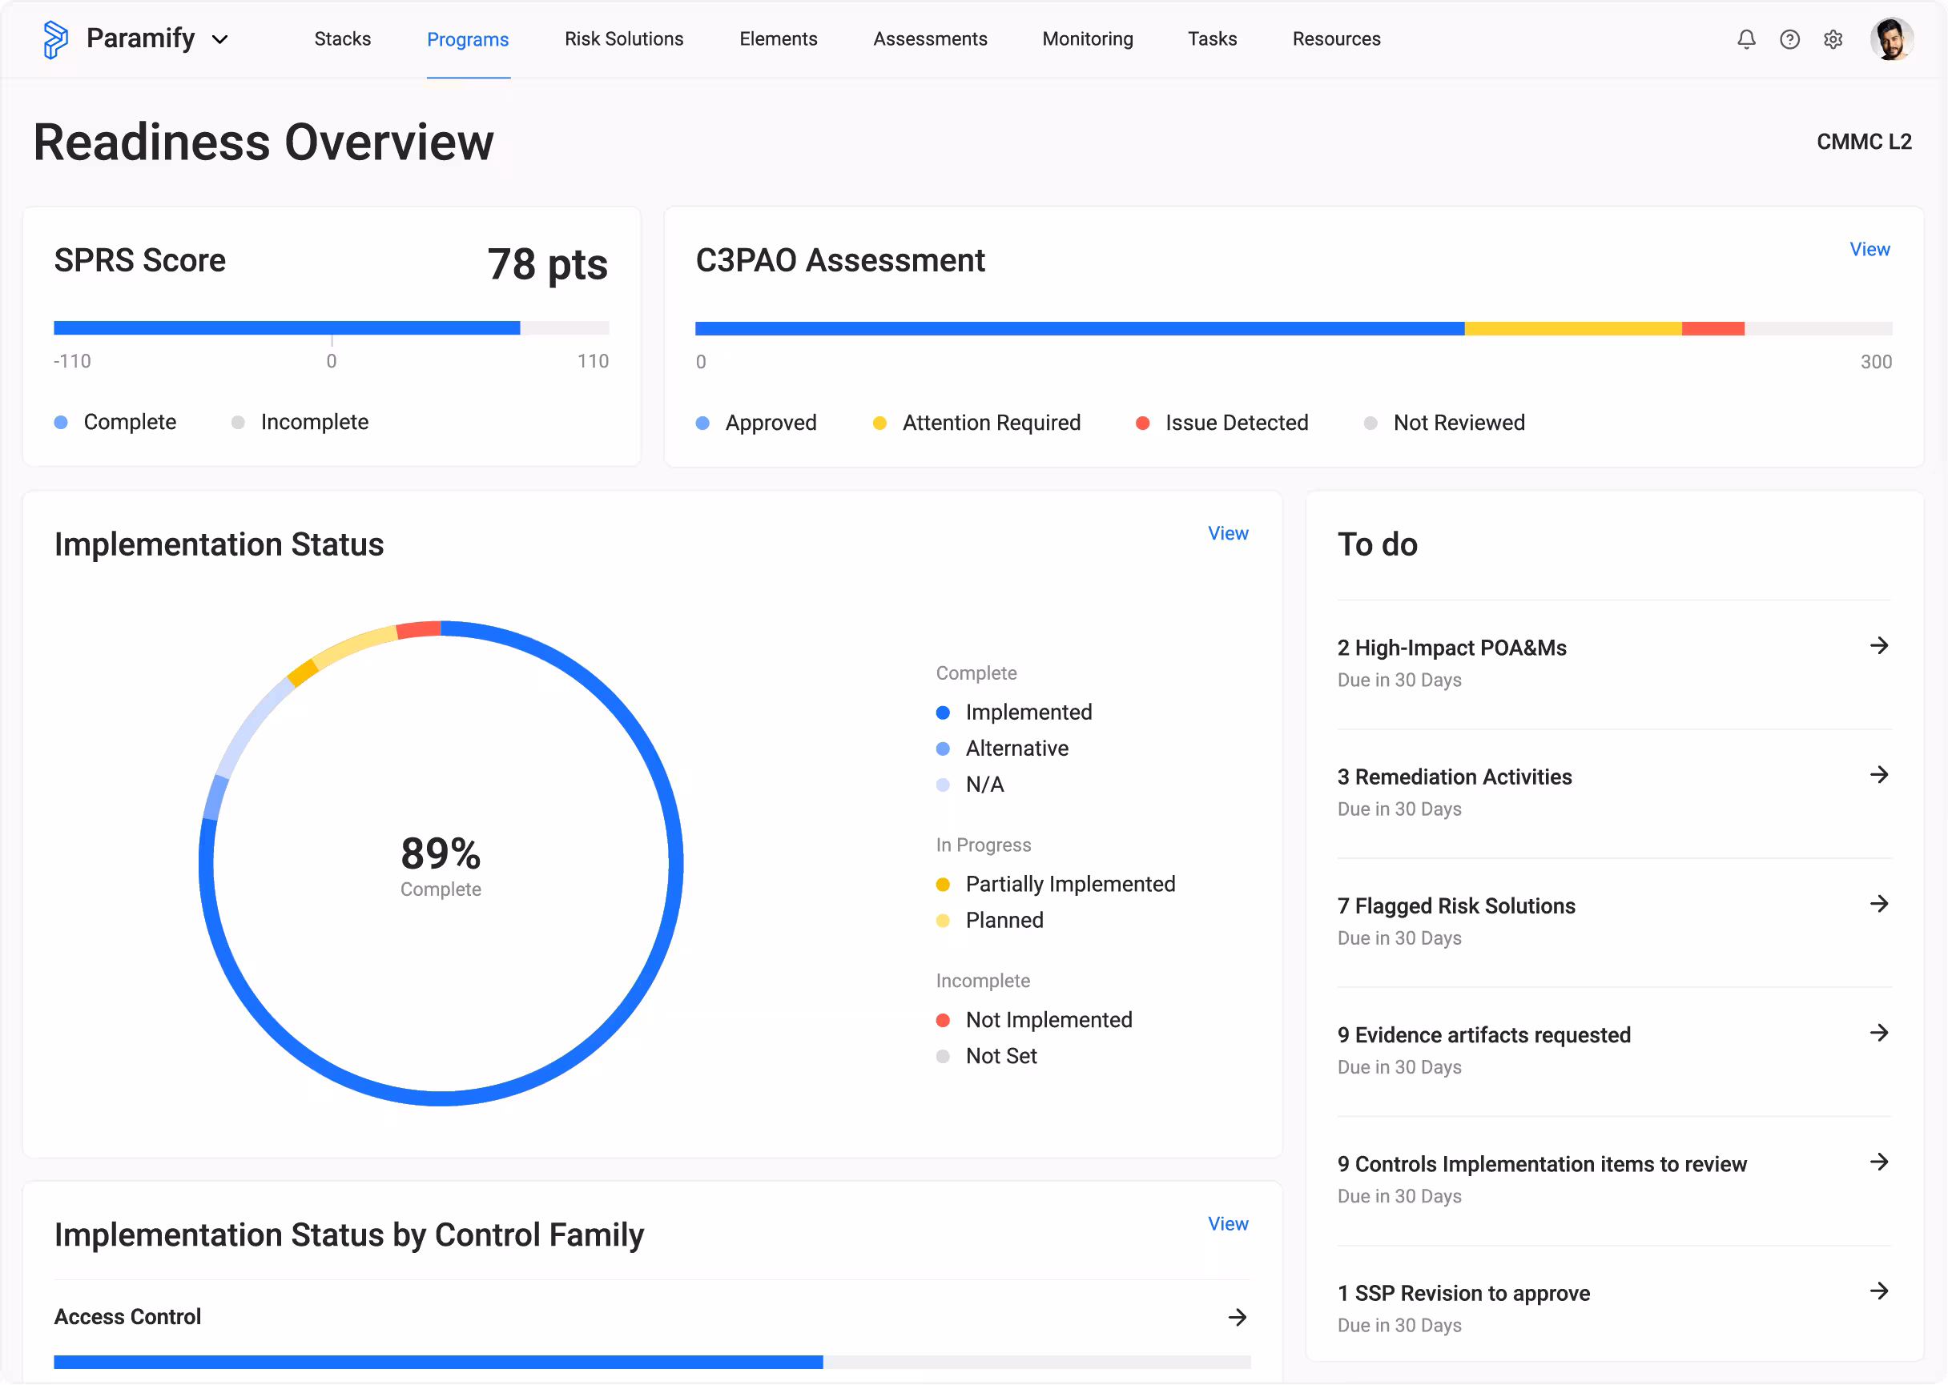Open the user profile avatar
Screen dimensions: 1948x1385
(1891, 39)
